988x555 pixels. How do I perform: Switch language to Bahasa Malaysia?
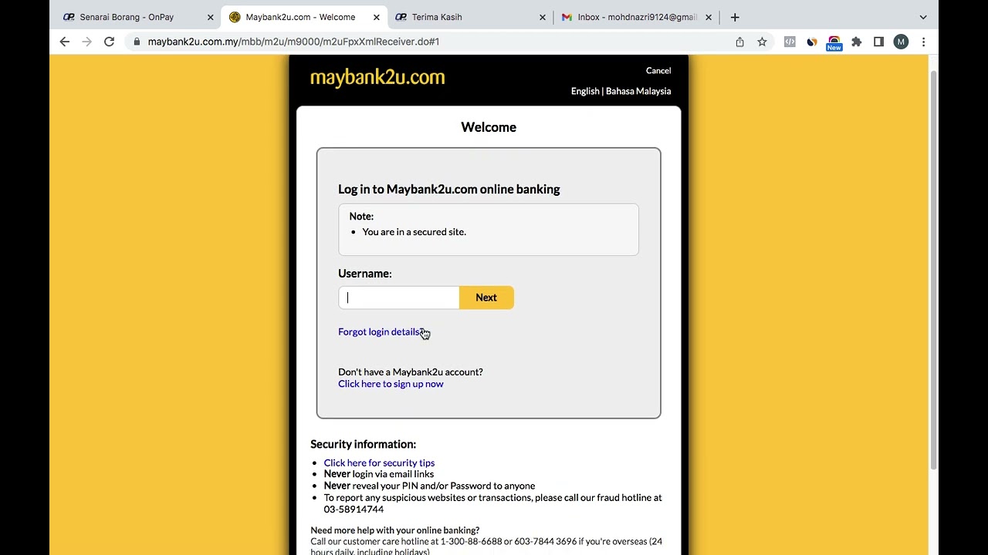(638, 91)
